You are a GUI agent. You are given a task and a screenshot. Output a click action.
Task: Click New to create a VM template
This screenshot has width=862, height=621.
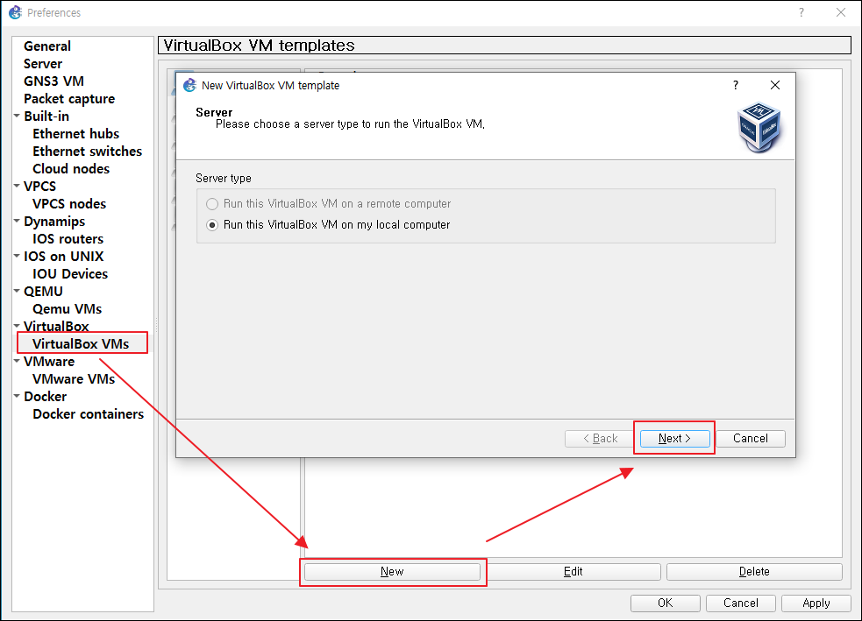pos(393,572)
